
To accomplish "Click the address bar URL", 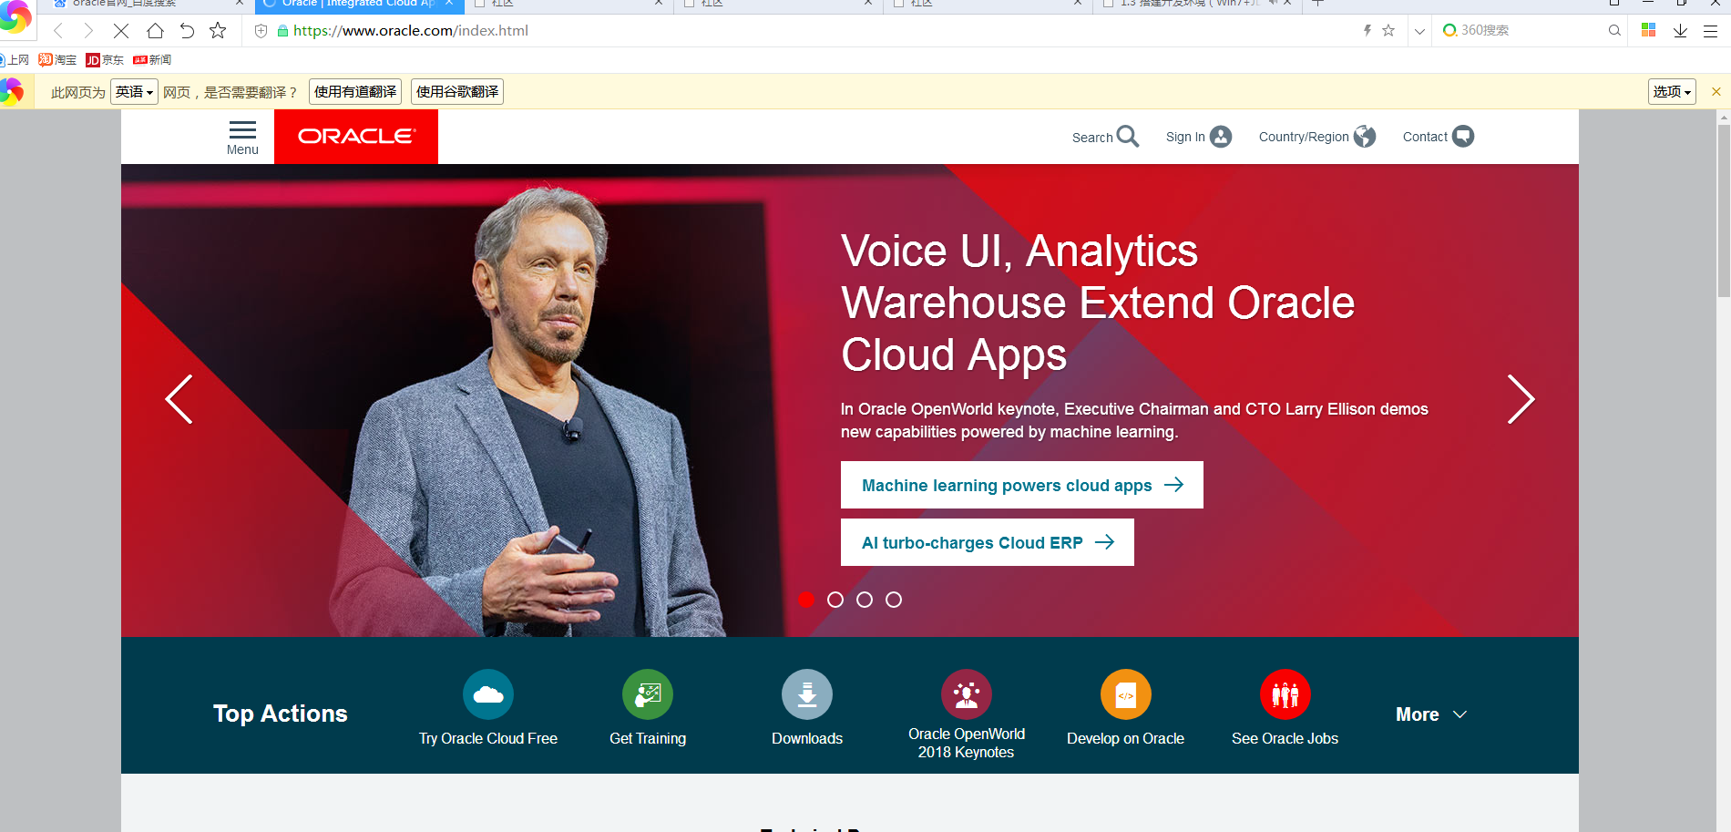I will 411,31.
